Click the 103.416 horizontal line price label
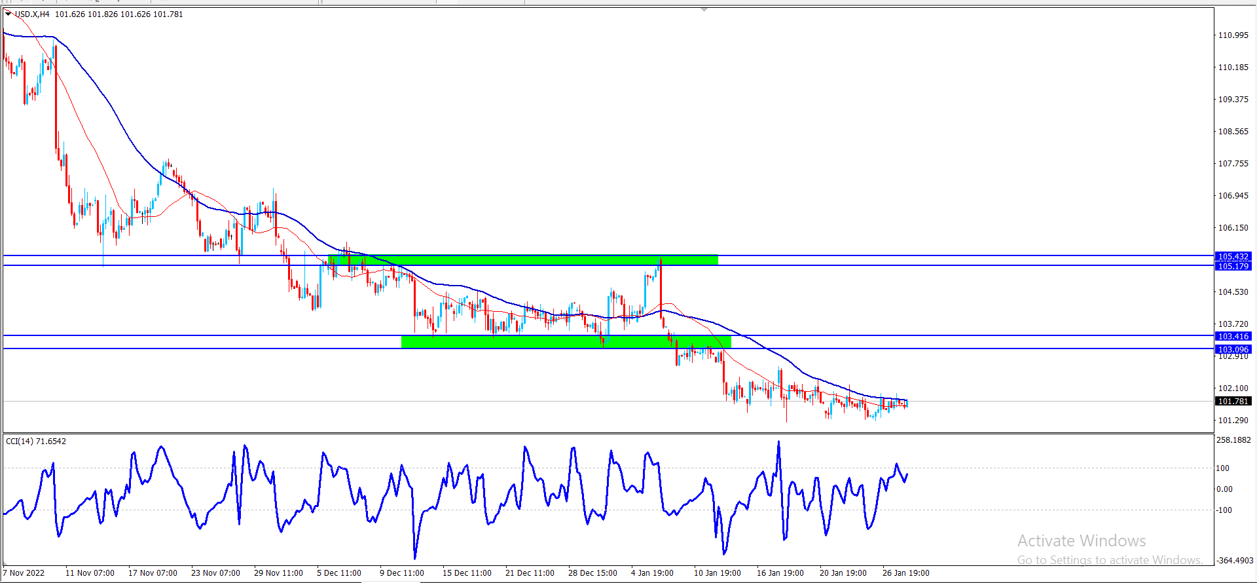 pyautogui.click(x=1233, y=336)
